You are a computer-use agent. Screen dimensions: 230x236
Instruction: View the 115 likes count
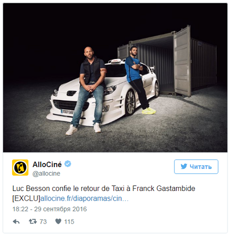pyautogui.click(x=69, y=221)
